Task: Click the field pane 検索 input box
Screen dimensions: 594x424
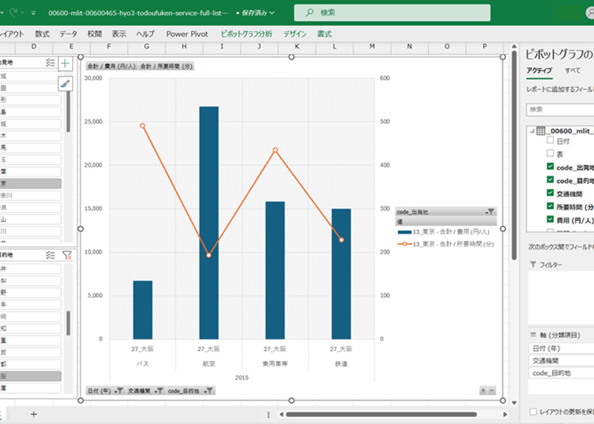Action: tap(560, 109)
